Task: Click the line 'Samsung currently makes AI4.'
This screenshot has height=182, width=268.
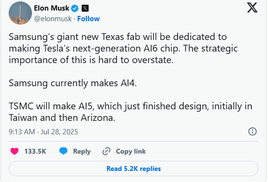Action: click(x=73, y=83)
